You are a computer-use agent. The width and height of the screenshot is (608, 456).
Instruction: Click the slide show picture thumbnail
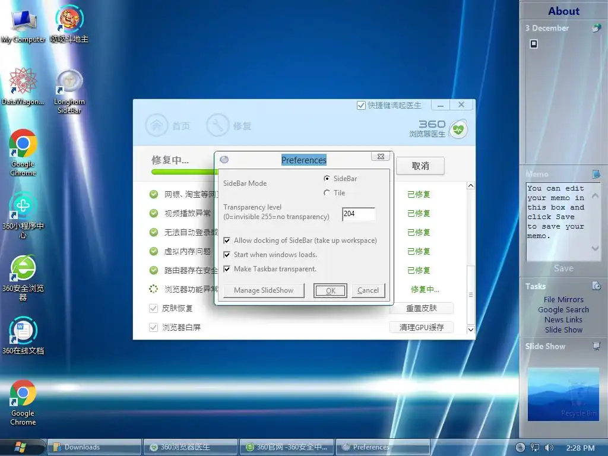[563, 394]
